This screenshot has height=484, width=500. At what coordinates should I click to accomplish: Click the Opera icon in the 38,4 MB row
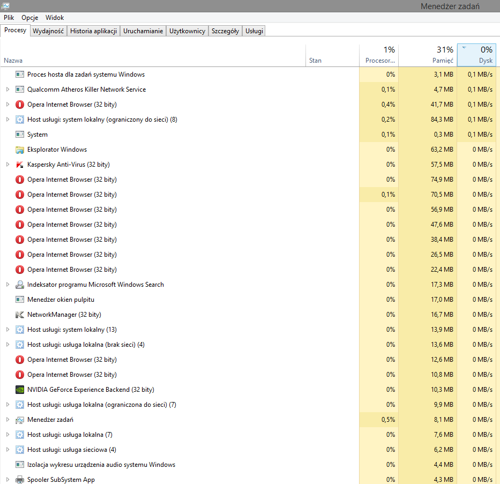(20, 240)
